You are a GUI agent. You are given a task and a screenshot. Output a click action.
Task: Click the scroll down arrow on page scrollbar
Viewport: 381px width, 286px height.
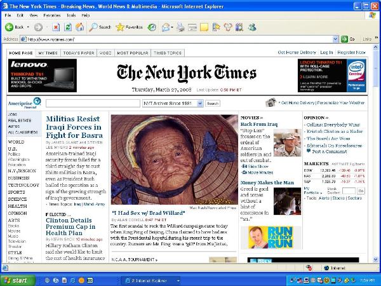(375, 259)
